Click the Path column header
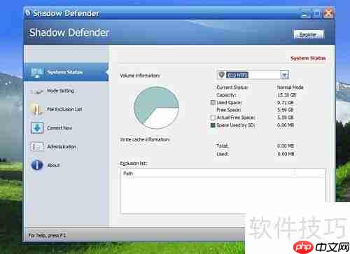The height and width of the screenshot is (254, 350). [223, 174]
